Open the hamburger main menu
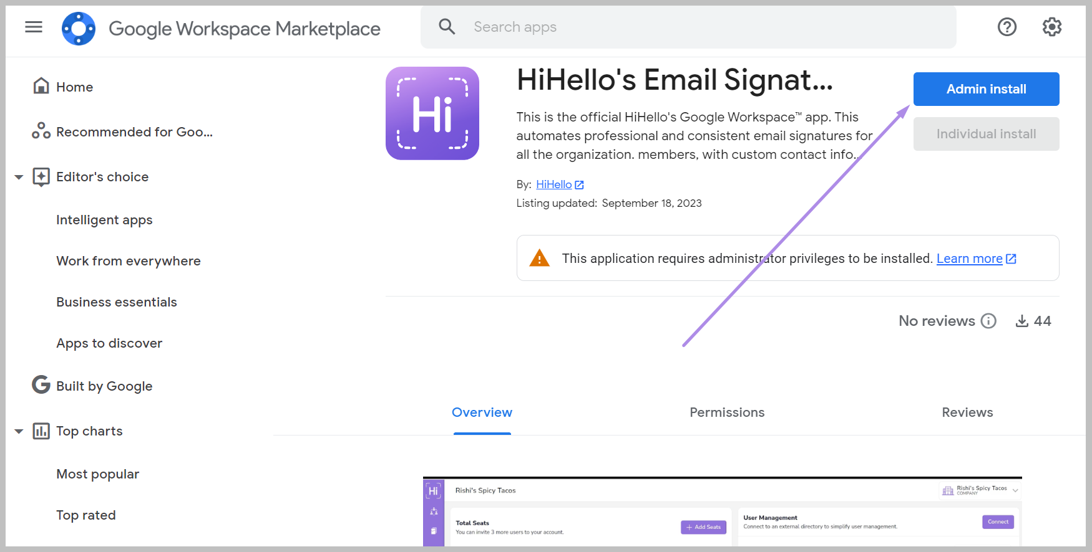Screen dimensions: 1092x552 coord(34,27)
